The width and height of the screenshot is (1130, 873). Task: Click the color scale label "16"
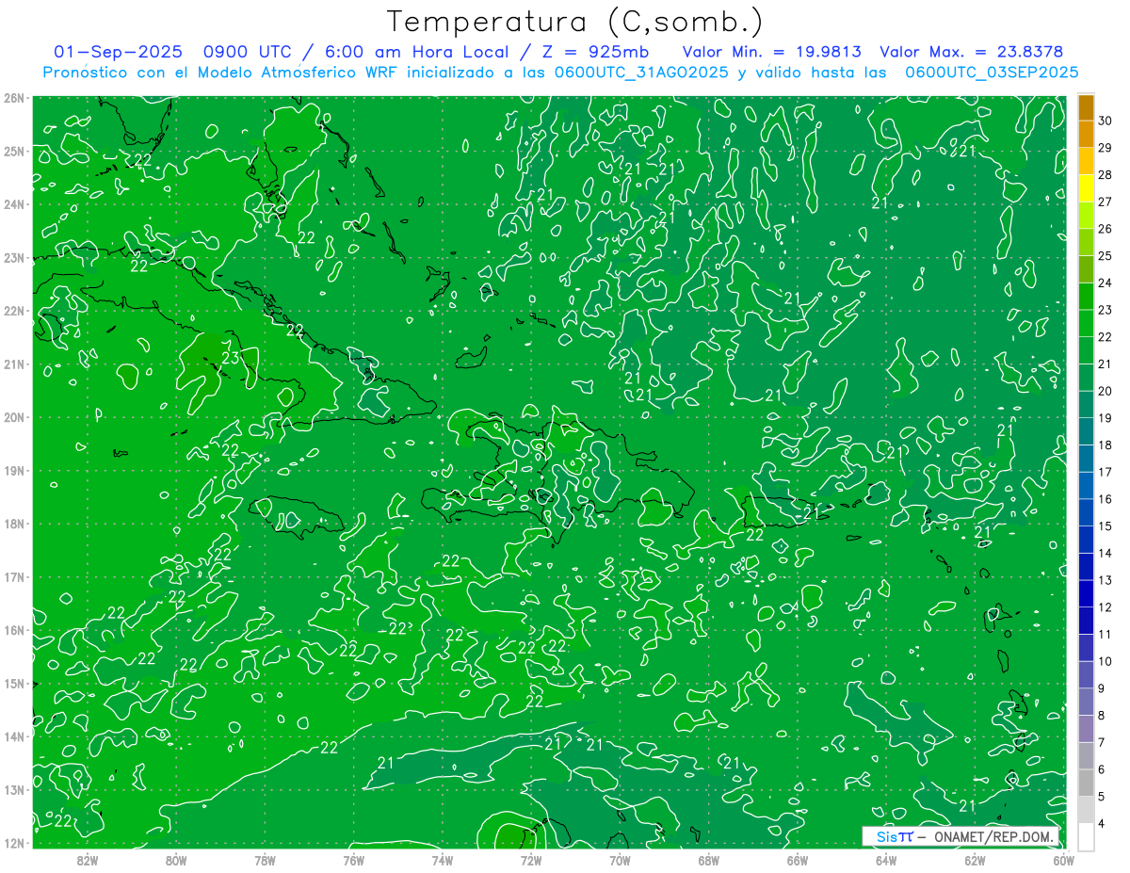tap(1106, 499)
